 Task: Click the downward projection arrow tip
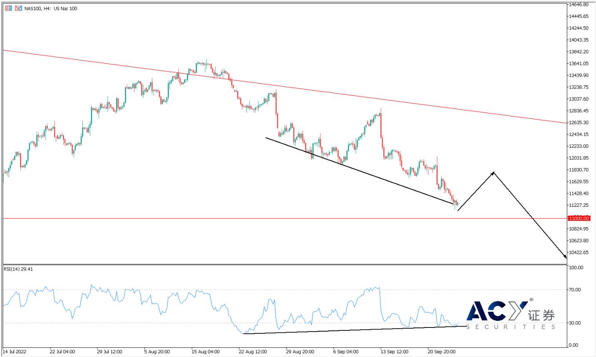pos(566,258)
